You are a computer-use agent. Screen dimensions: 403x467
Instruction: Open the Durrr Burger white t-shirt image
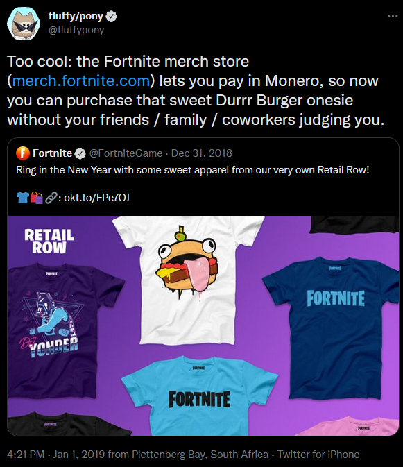[x=188, y=280]
